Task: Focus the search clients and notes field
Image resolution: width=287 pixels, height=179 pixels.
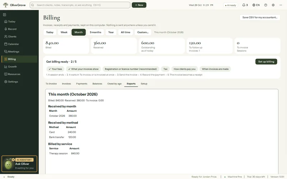Action: point(80,5)
